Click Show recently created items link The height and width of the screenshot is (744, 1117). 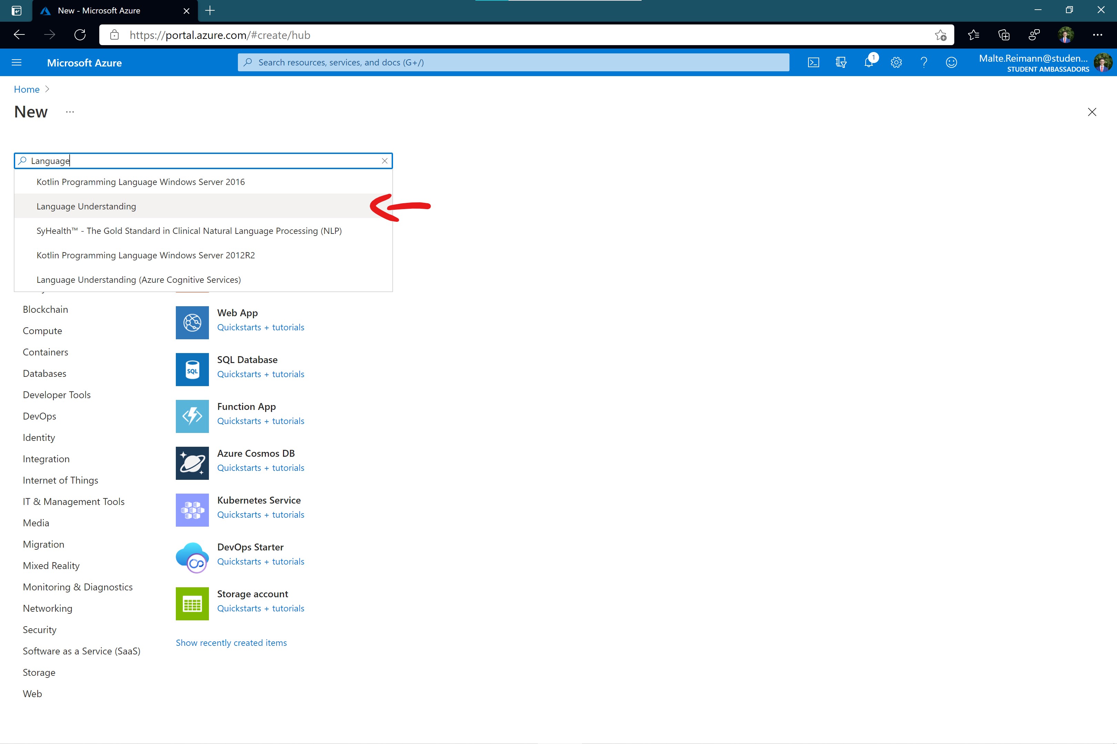pyautogui.click(x=231, y=642)
